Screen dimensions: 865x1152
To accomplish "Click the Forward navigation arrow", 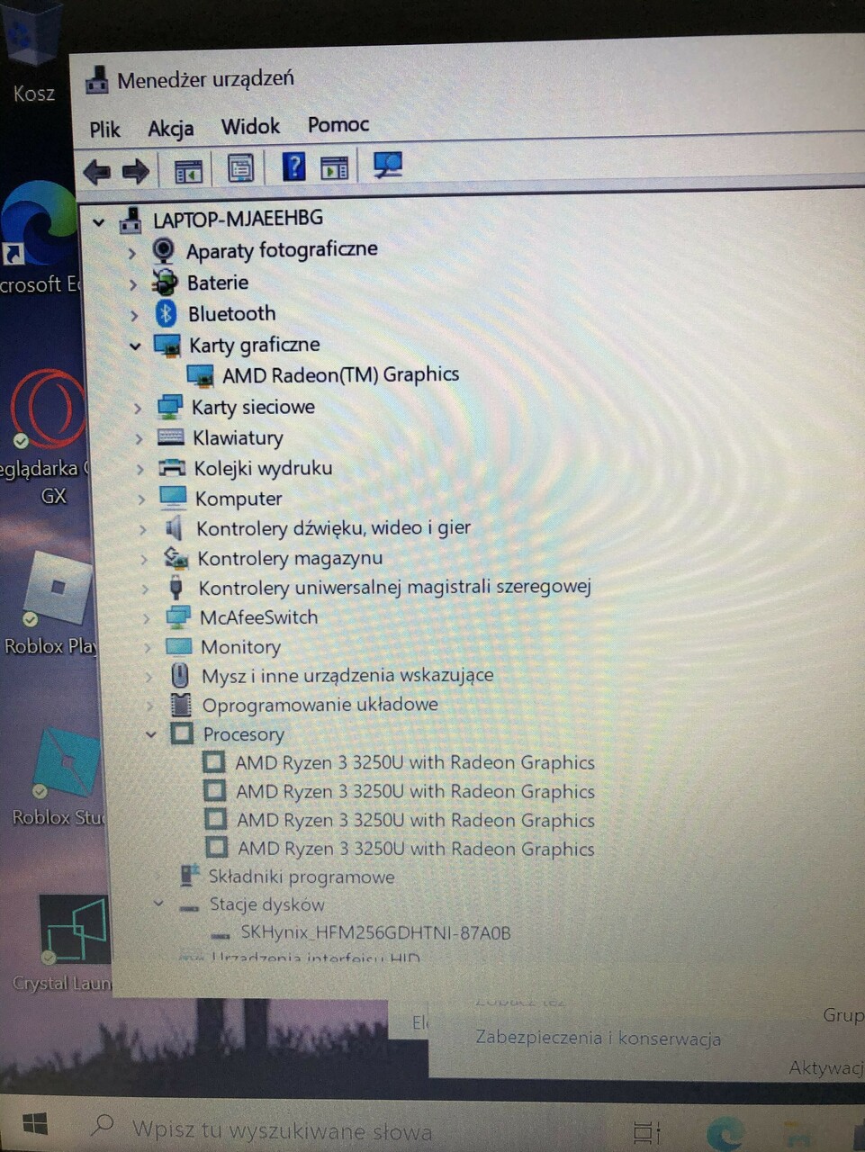I will [136, 171].
